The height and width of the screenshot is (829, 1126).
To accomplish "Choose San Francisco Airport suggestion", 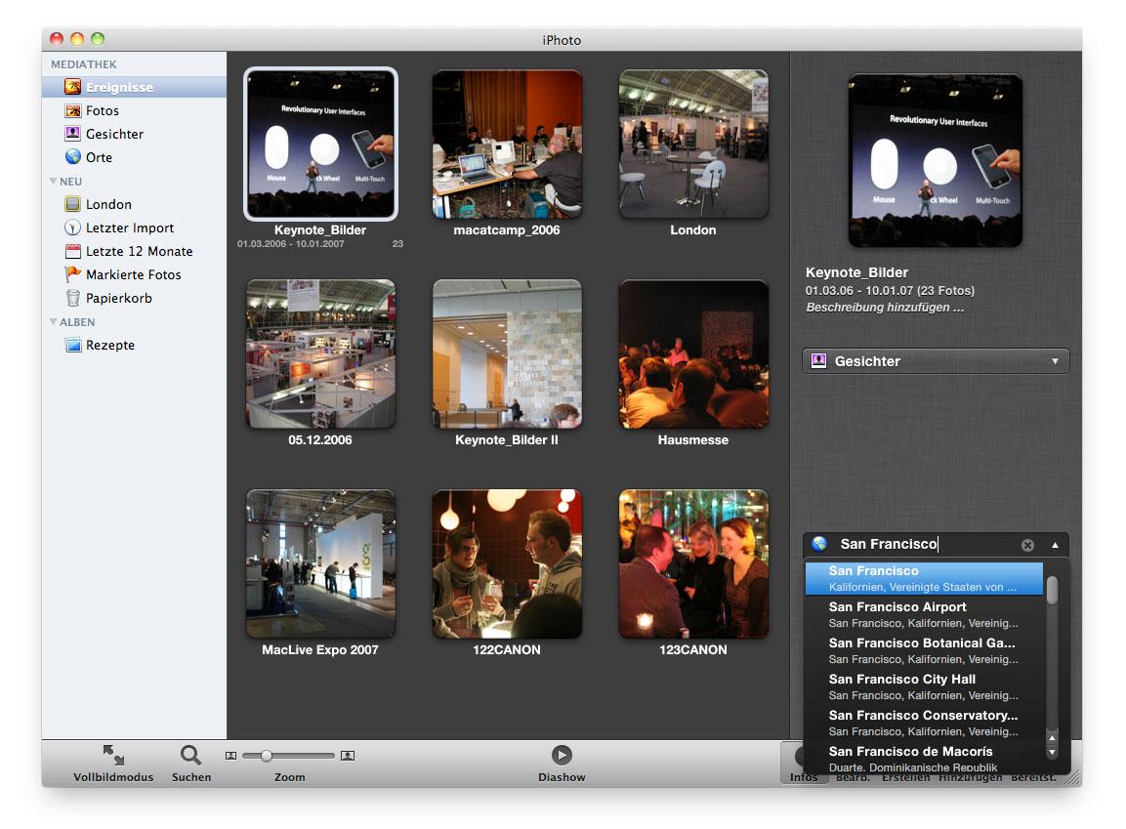I will pyautogui.click(x=924, y=614).
